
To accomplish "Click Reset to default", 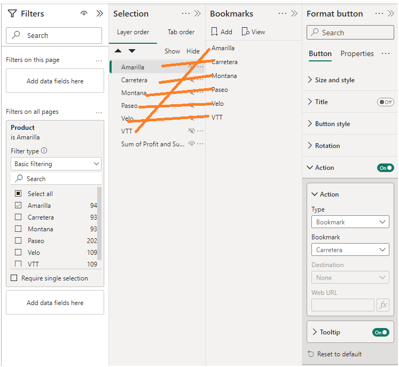I will pos(335,354).
